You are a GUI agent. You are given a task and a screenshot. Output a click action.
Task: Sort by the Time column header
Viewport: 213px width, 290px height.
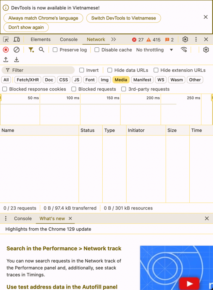click(201, 130)
